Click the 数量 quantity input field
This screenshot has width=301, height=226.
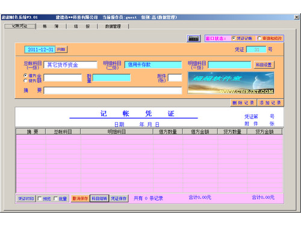click(111, 78)
